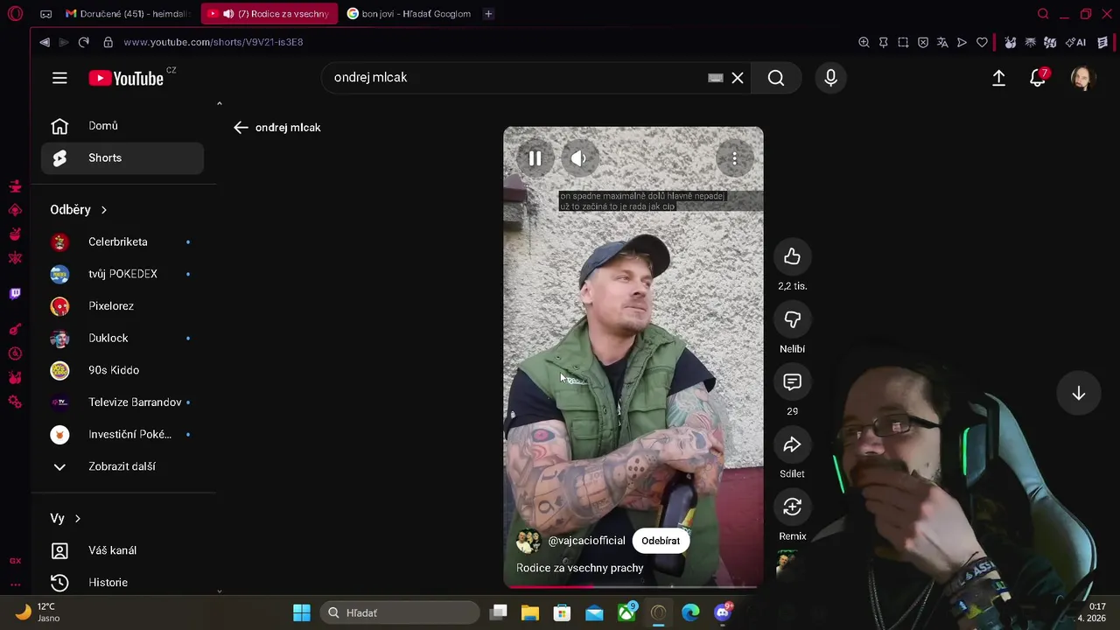Take a snapshot with the capture icon
Screen dimensions: 1120x630
[903, 42]
